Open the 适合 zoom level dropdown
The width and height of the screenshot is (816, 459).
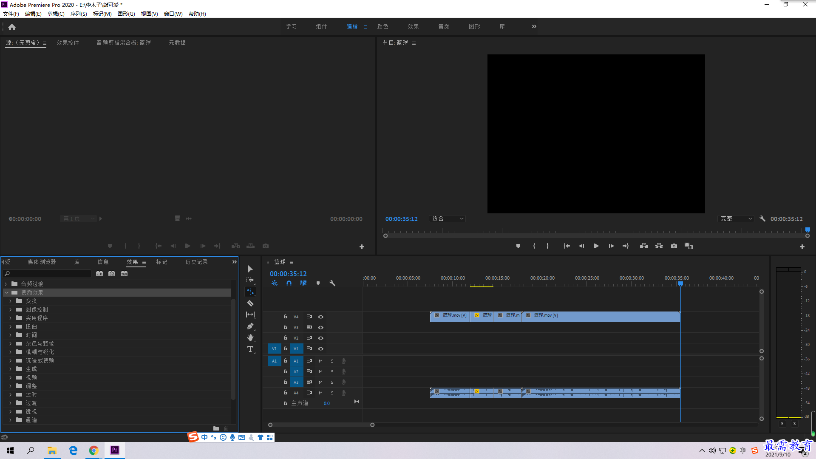pos(448,219)
